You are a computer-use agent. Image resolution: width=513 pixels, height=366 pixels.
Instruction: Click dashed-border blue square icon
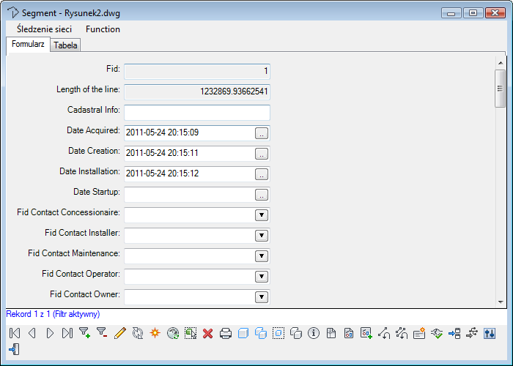[278, 333]
